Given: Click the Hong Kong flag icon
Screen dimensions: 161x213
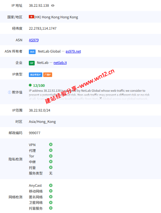Looking at the screenshot, I should 31,17.
